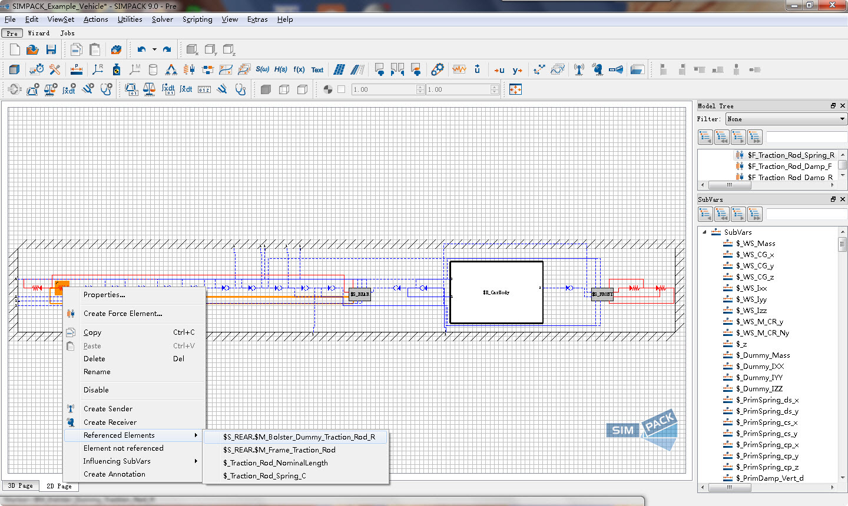Open the Solver menu
The width and height of the screenshot is (848, 506).
[163, 19]
